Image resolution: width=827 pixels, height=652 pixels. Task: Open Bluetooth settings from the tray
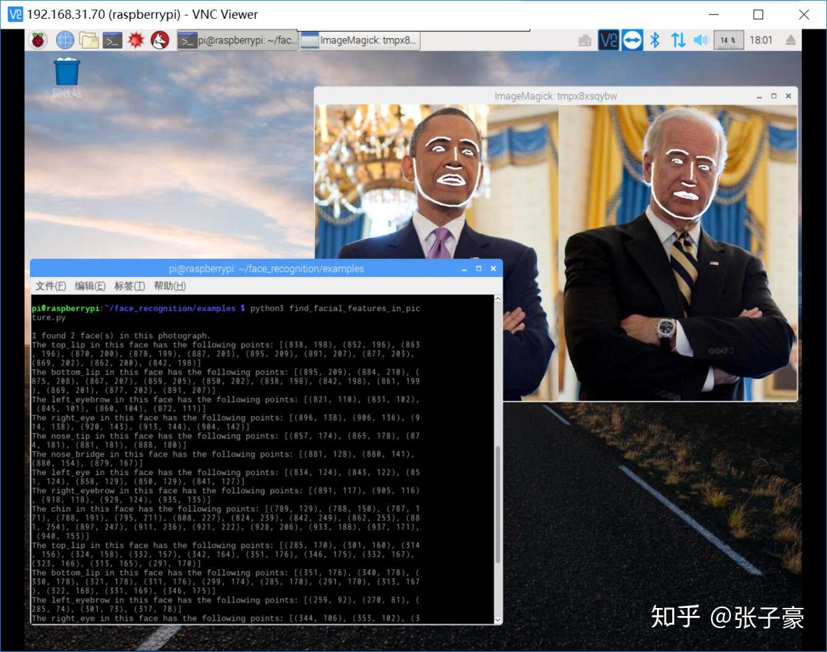click(x=655, y=40)
